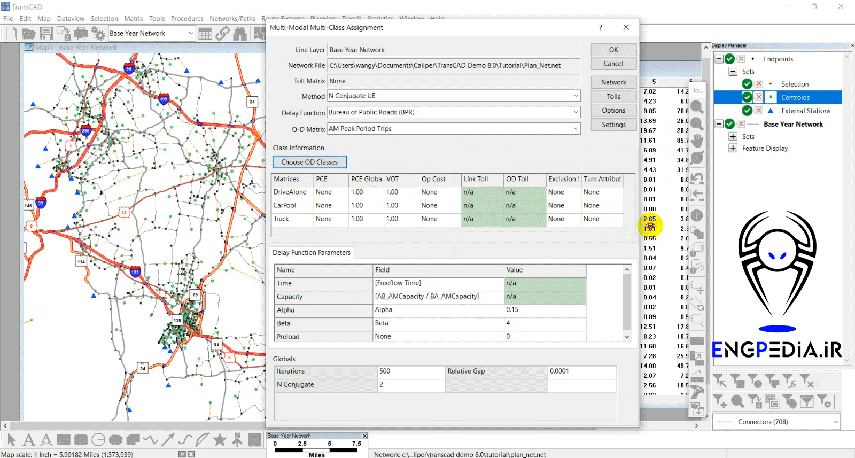
Task: Open the Dataview menu
Action: pyautogui.click(x=71, y=18)
